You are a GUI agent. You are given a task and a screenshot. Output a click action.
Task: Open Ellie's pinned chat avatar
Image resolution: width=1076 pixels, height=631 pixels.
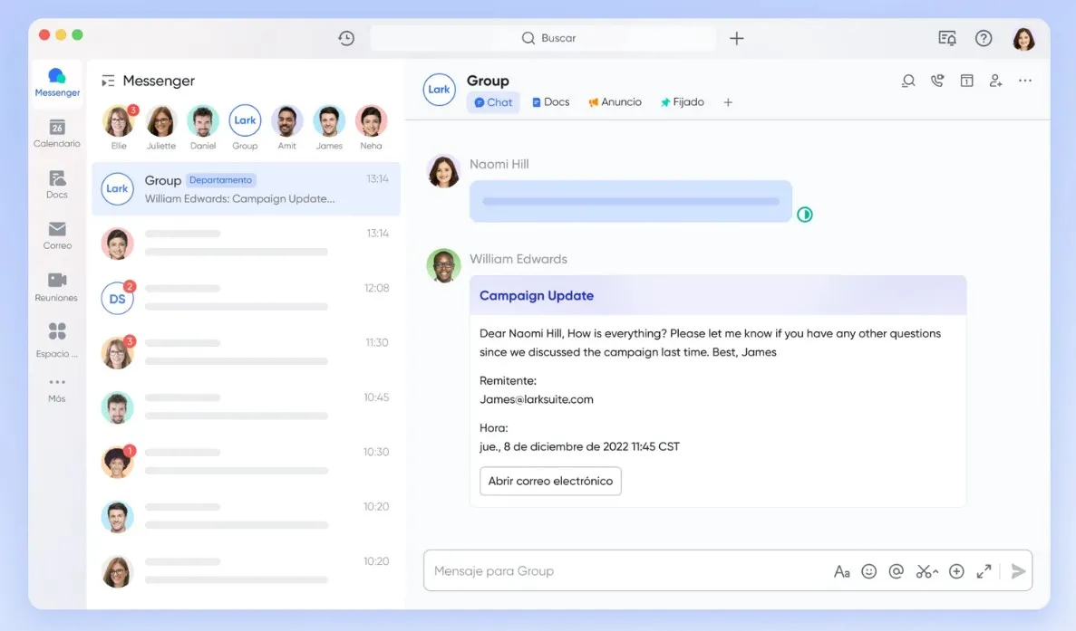pyautogui.click(x=119, y=121)
